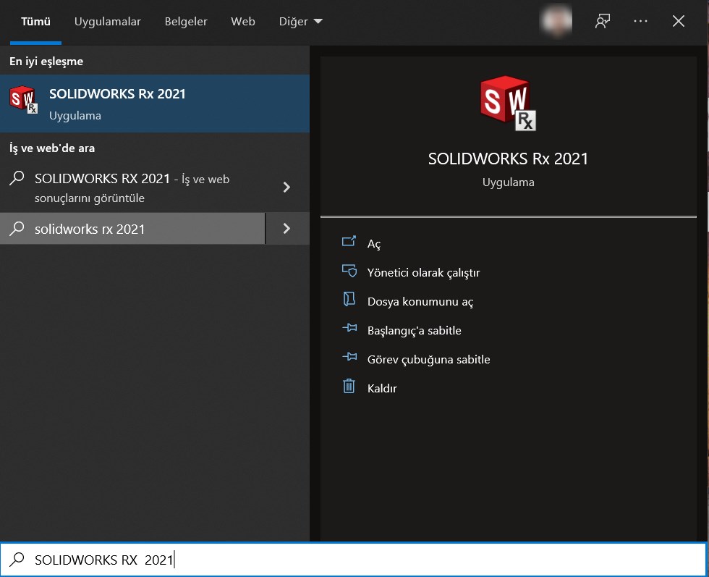Screen dimensions: 709x577
Task: Switch to the Tümü tab
Action: [35, 21]
